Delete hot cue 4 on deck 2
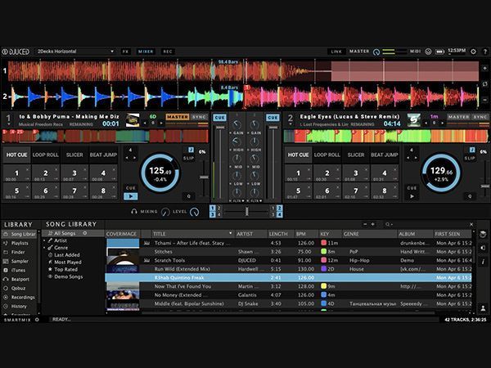Screen dimensions: 491x368 [x=395, y=169]
